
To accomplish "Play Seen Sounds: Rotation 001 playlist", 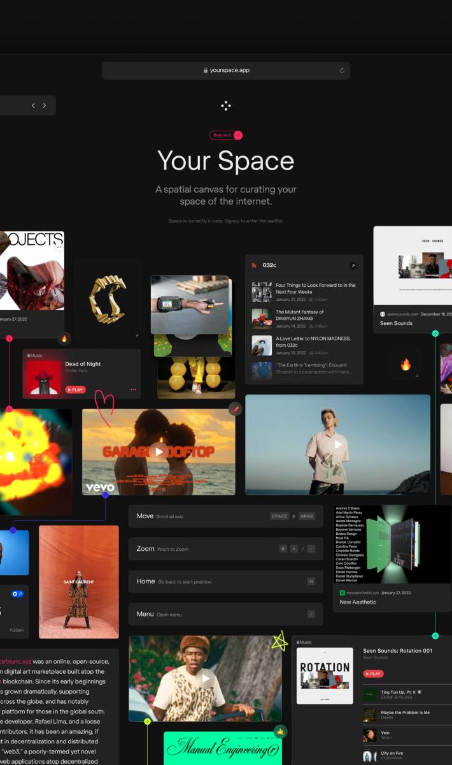I will 374,674.
